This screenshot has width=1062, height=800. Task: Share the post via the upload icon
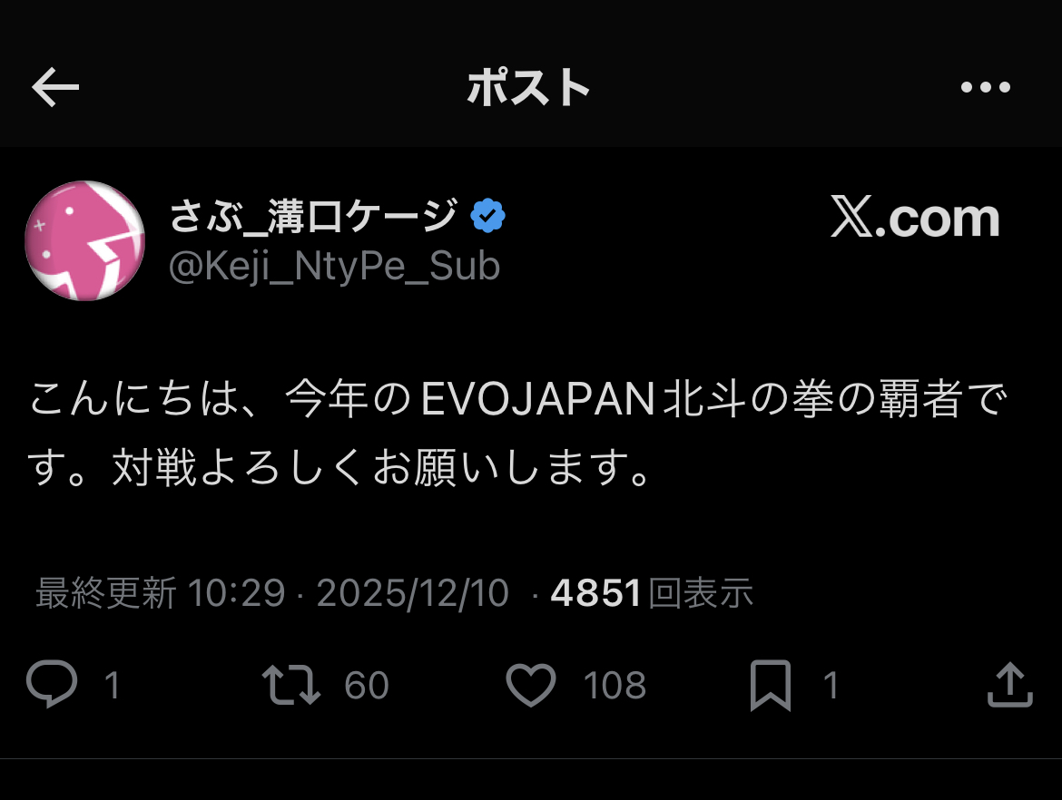(1009, 685)
